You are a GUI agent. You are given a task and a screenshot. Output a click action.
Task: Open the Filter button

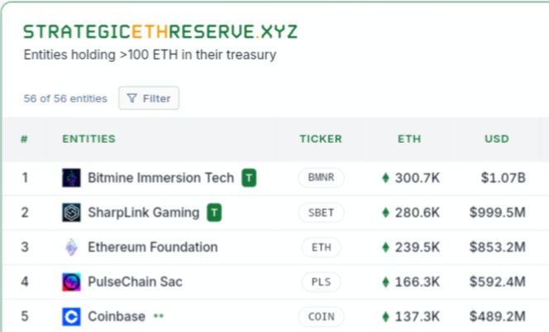point(149,98)
